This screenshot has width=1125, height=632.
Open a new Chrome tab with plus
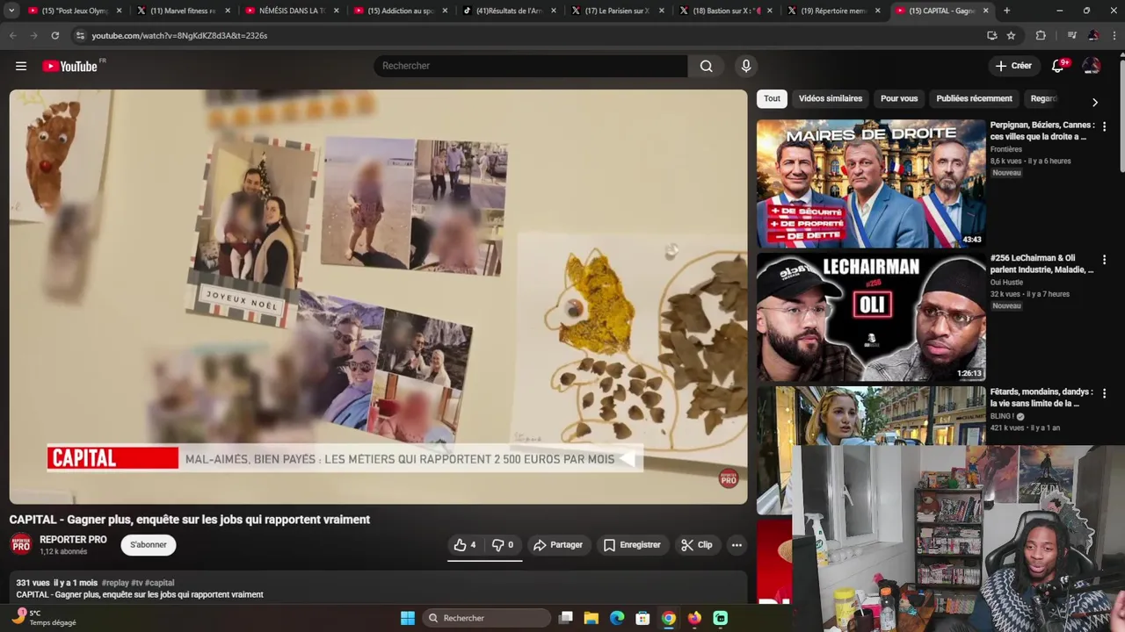pos(1006,11)
